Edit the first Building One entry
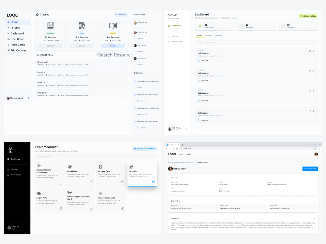 (310, 51)
